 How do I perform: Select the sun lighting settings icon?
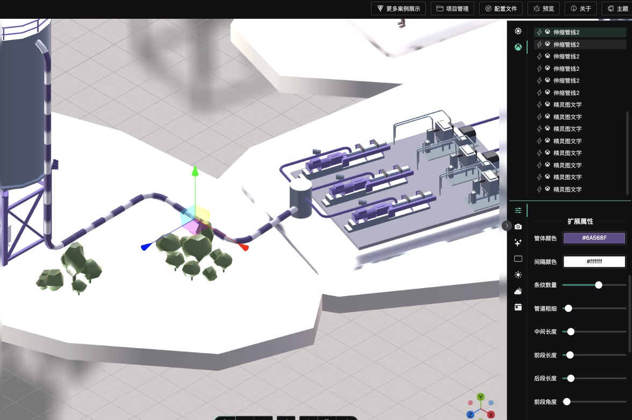[518, 275]
